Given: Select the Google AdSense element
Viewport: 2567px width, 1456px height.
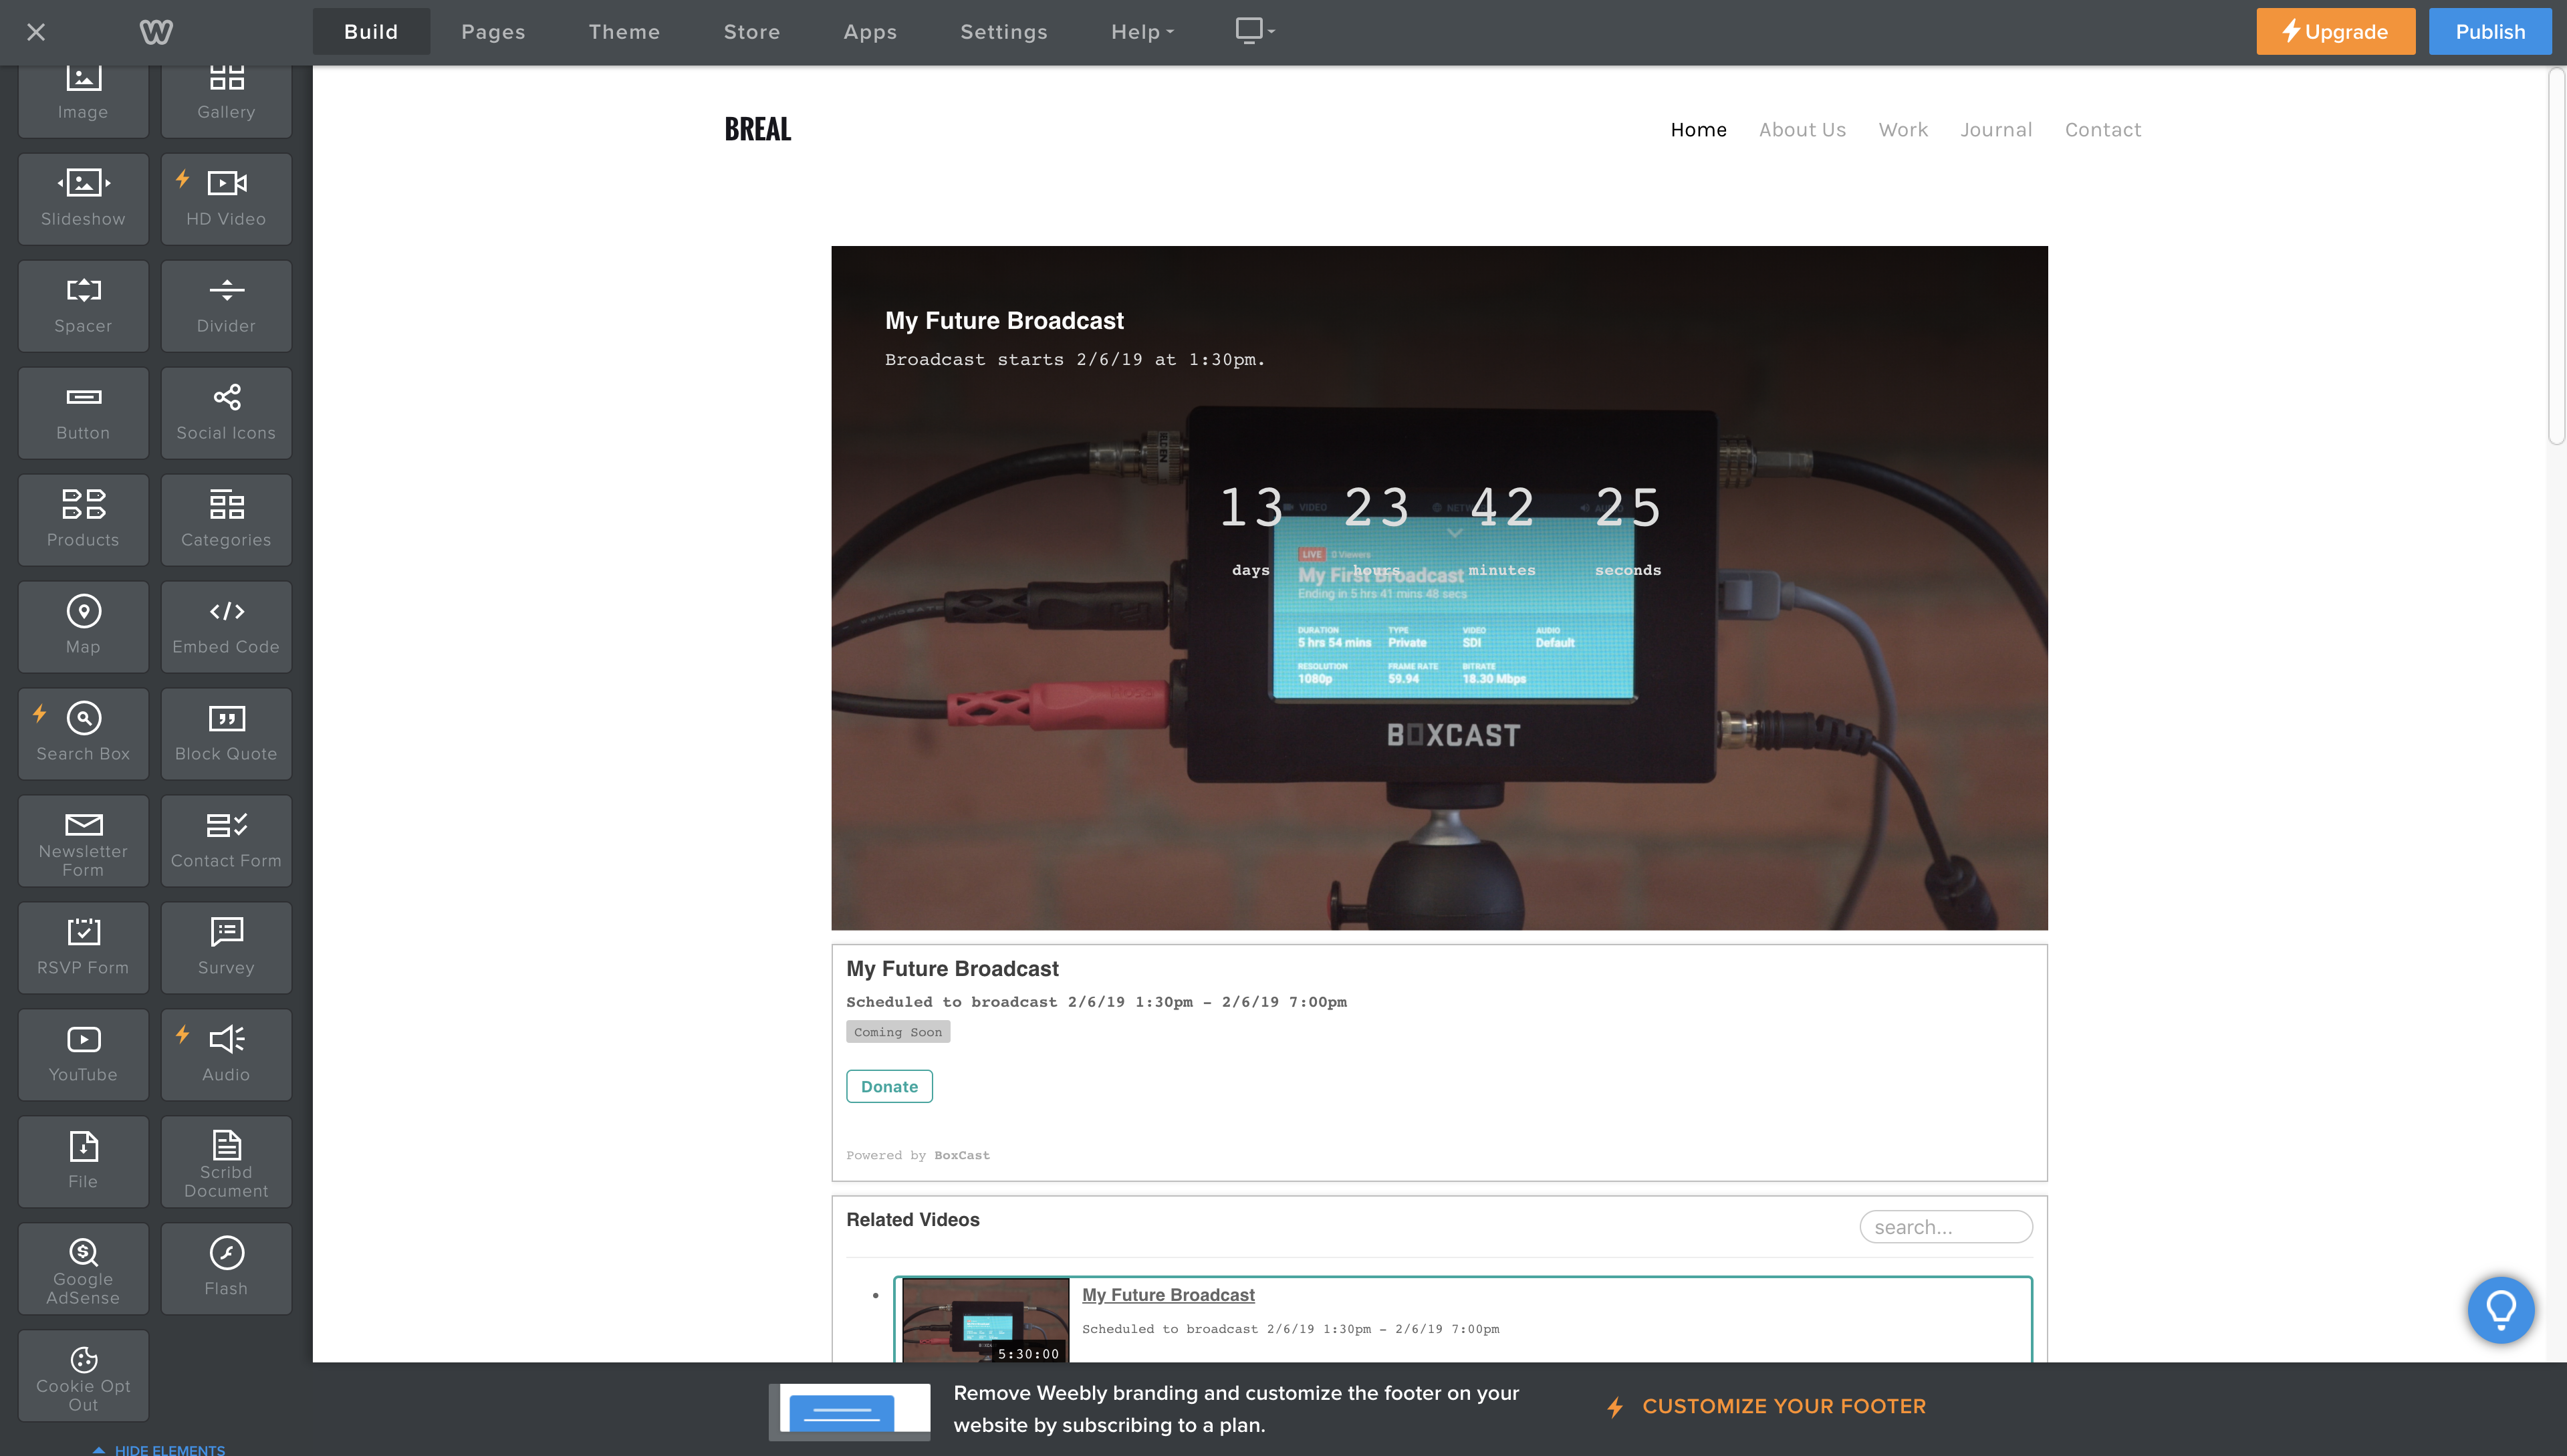Looking at the screenshot, I should (83, 1268).
